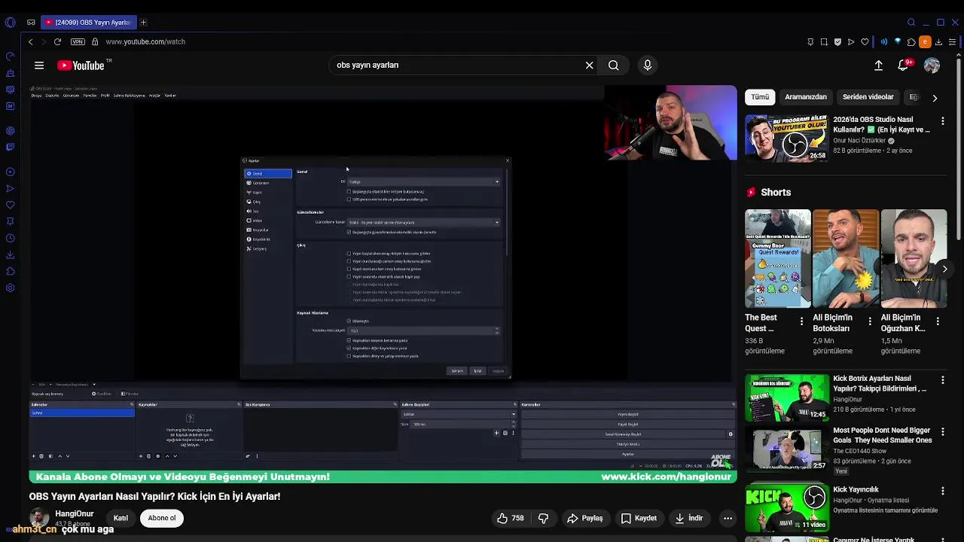
Task: Click the Paylaş button
Action: 584,518
